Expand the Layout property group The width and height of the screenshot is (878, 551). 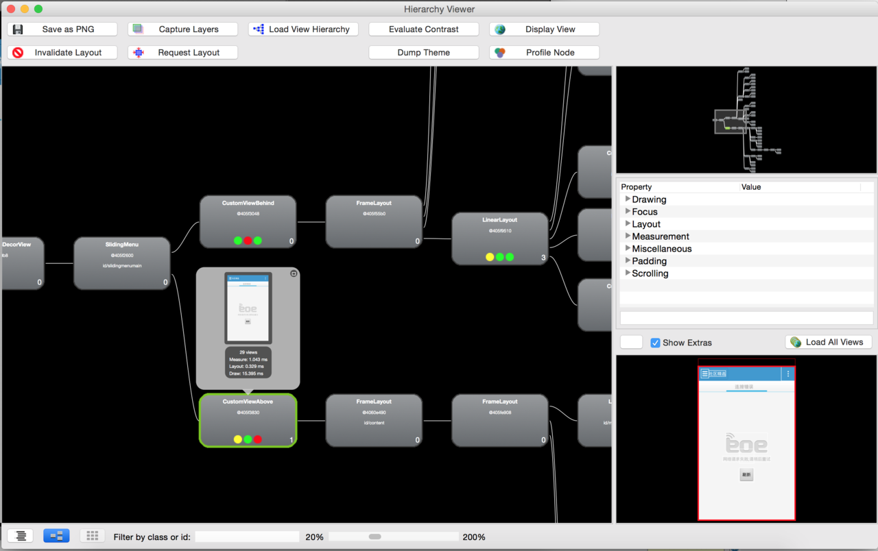click(x=628, y=224)
